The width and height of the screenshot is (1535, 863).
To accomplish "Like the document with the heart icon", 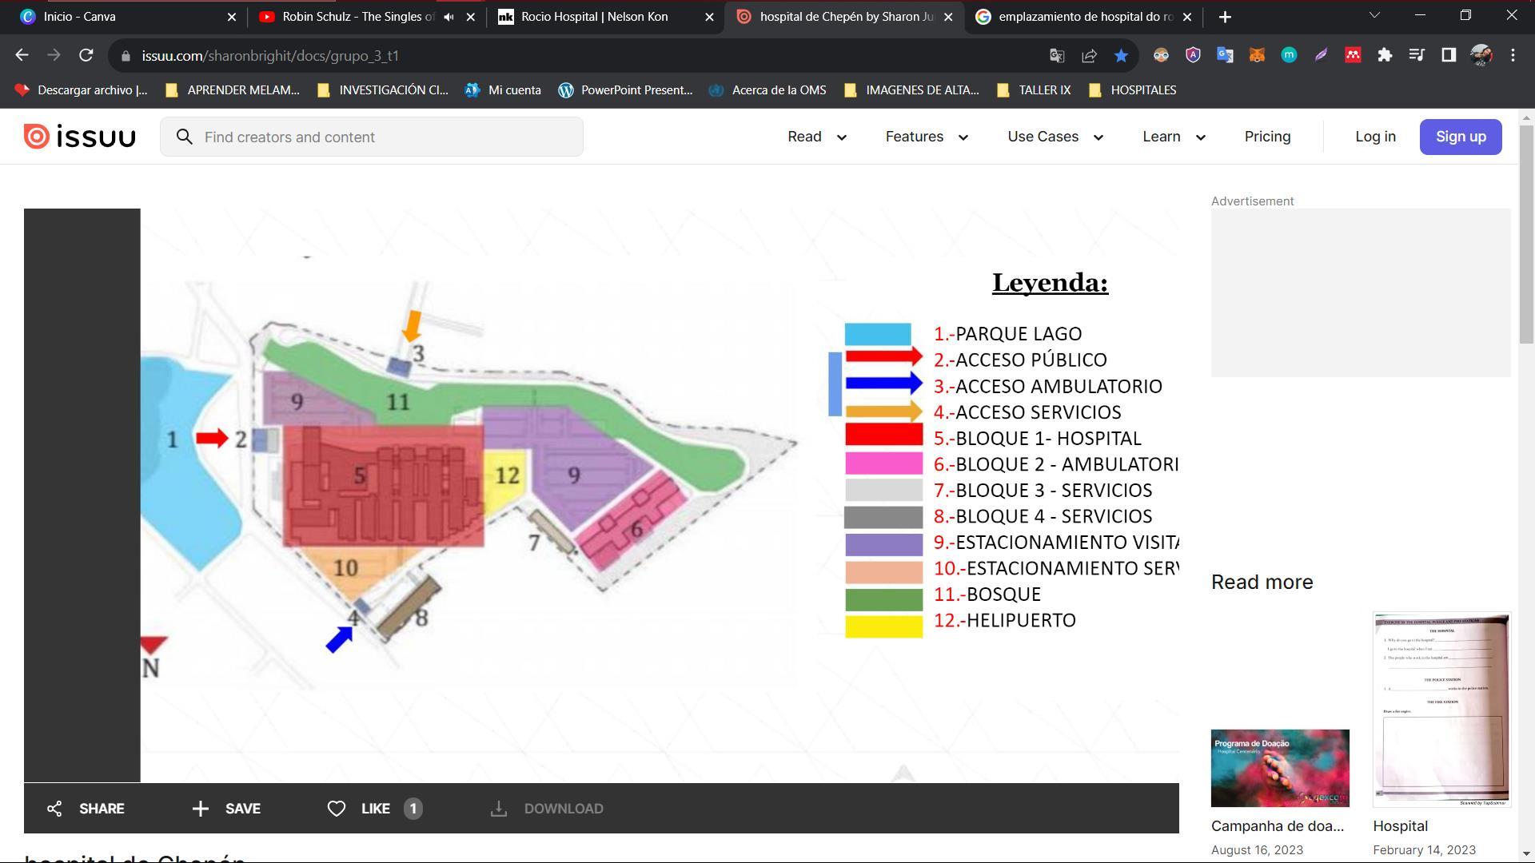I will click(x=337, y=809).
